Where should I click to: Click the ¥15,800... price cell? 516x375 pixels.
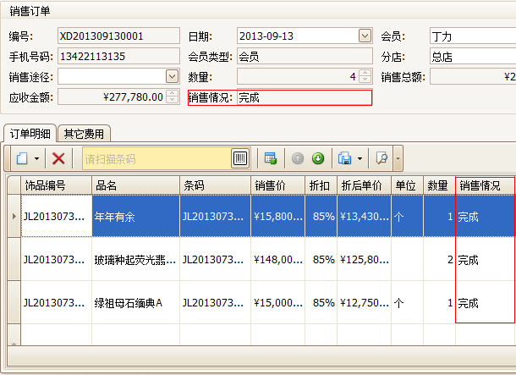click(x=277, y=217)
